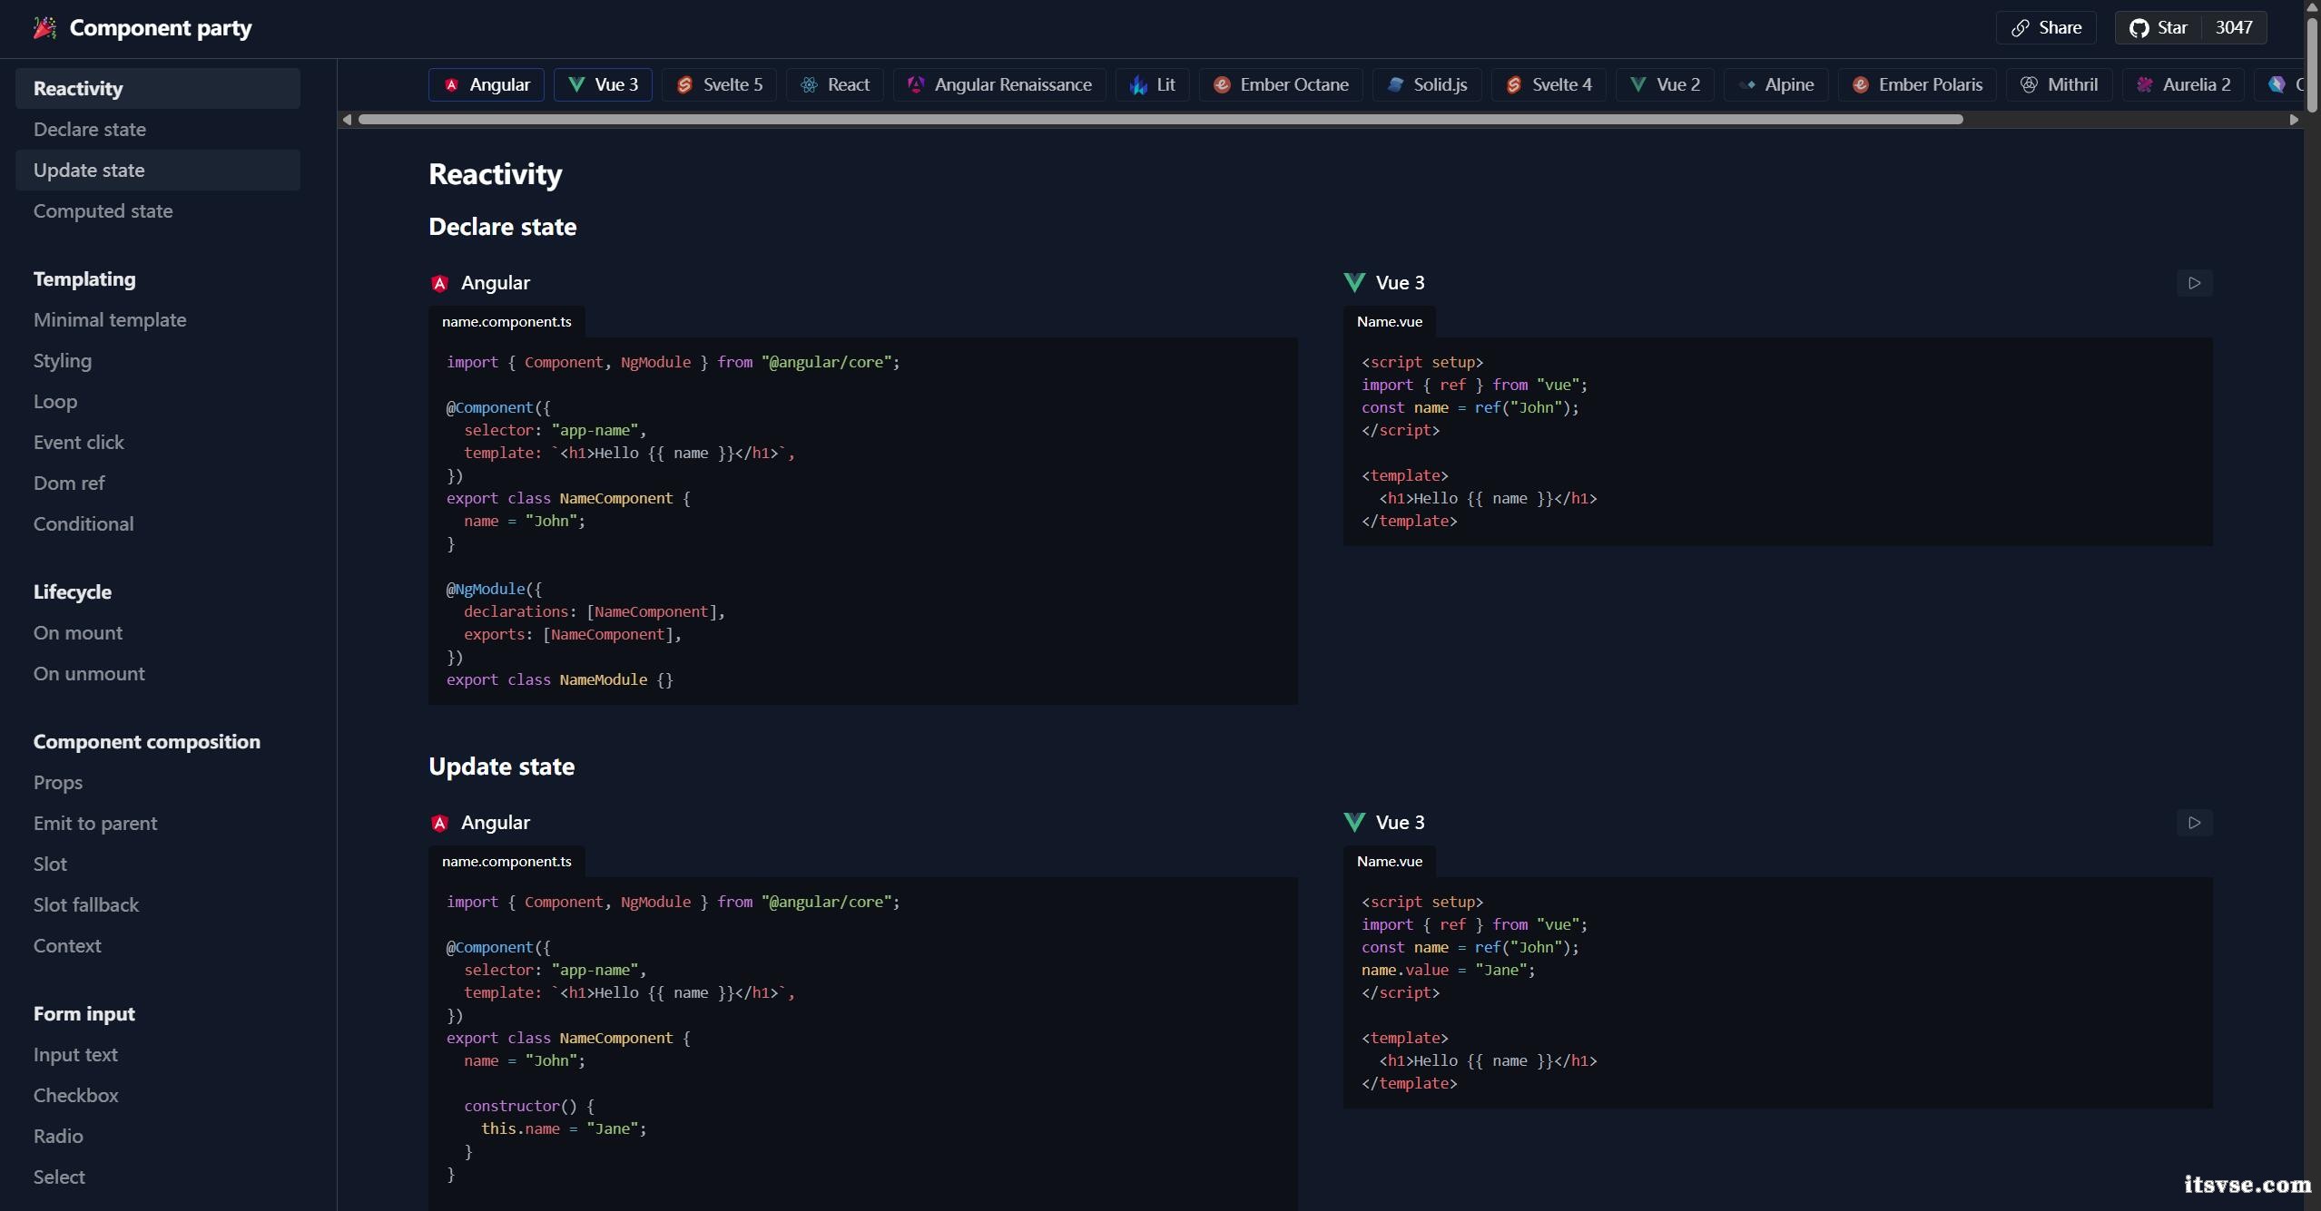Open Checkbox sidebar link

click(76, 1096)
